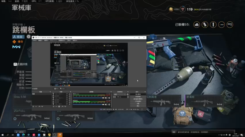Pop out the 场景 scenes dock panel
This screenshot has height=137, width=245.
[50, 92]
